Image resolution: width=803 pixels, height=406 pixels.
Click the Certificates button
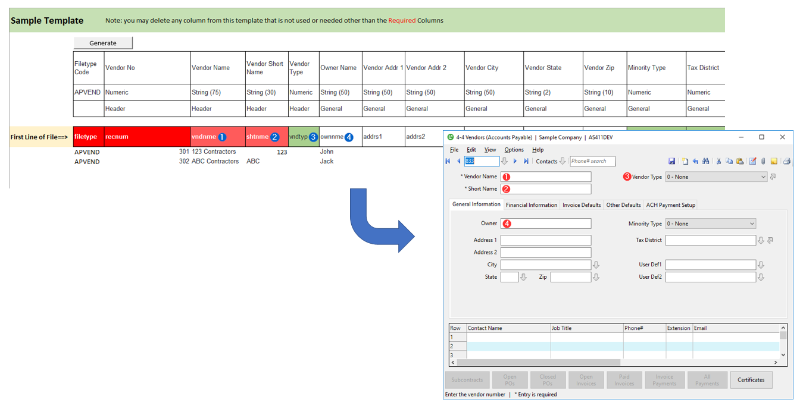pos(751,380)
